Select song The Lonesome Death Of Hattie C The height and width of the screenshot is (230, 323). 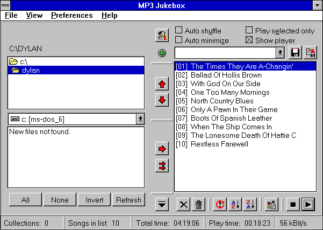245,135
